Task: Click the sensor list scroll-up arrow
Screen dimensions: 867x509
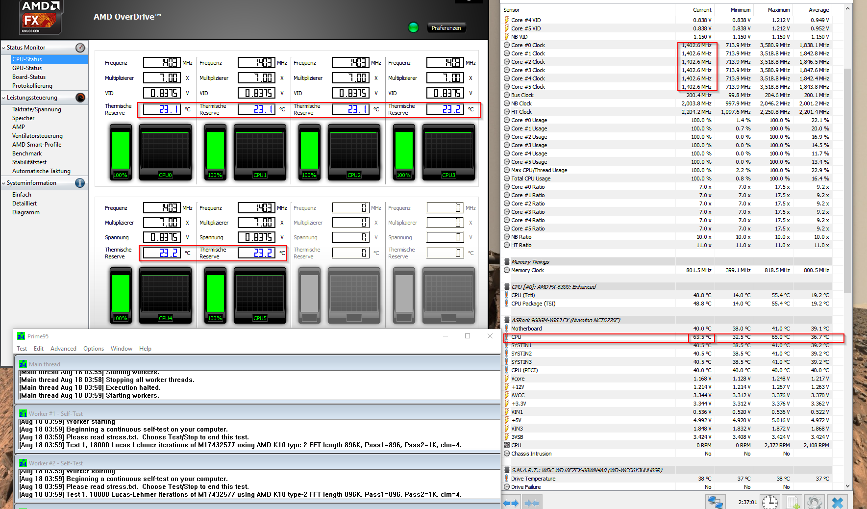Action: [848, 9]
